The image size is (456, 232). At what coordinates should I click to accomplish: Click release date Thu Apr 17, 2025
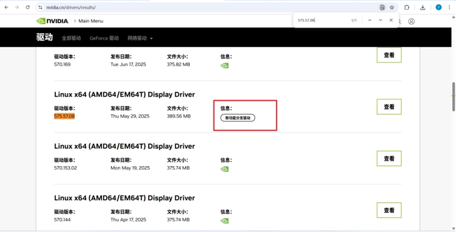[x=128, y=220]
